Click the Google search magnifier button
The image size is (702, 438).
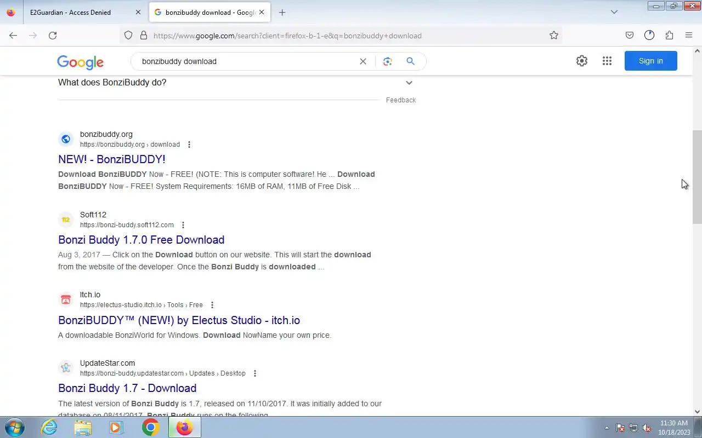point(410,61)
